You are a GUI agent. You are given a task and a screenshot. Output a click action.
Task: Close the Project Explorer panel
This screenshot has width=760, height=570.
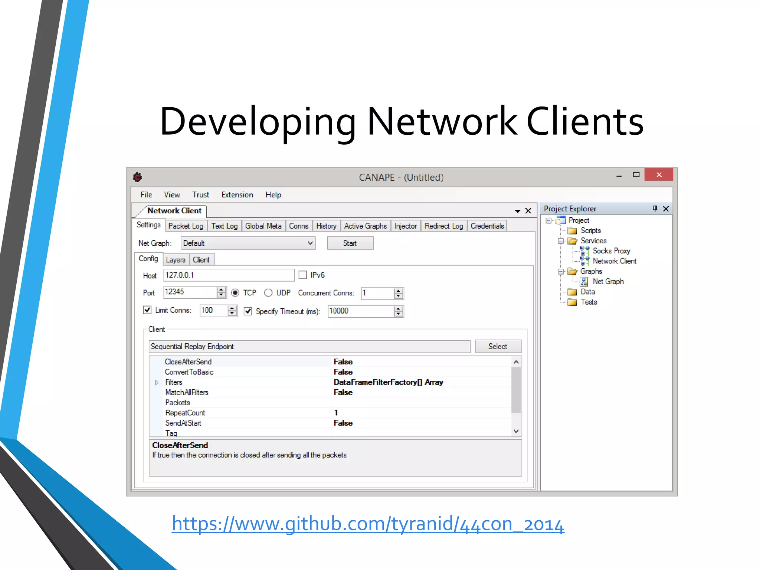(x=666, y=209)
